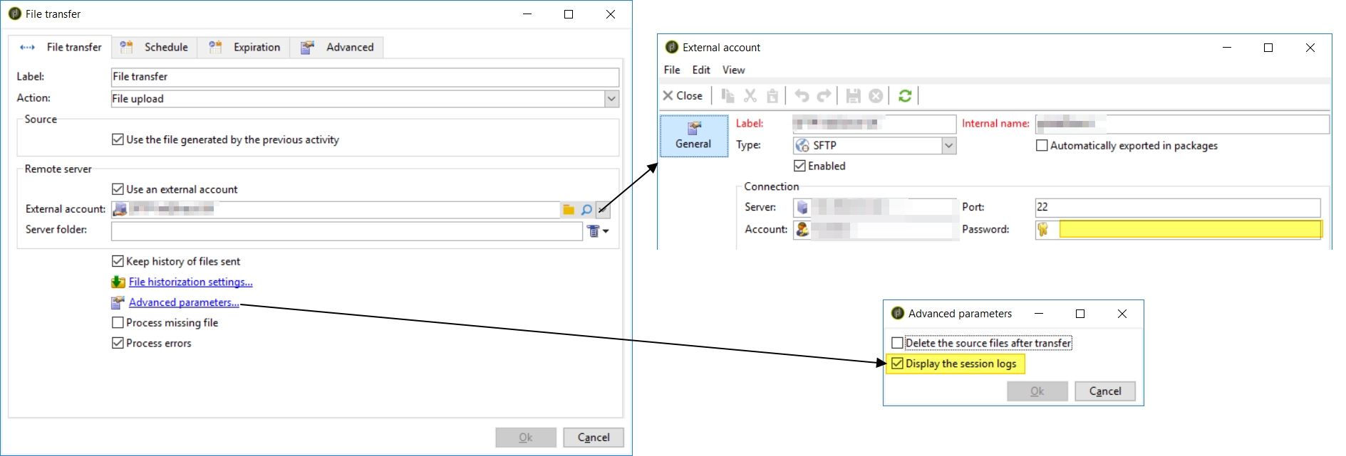The image size is (1346, 456).
Task: Click the Port field showing 22
Action: [x=1177, y=207]
